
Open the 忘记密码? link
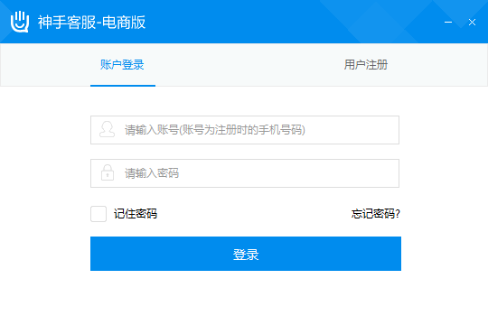click(376, 214)
